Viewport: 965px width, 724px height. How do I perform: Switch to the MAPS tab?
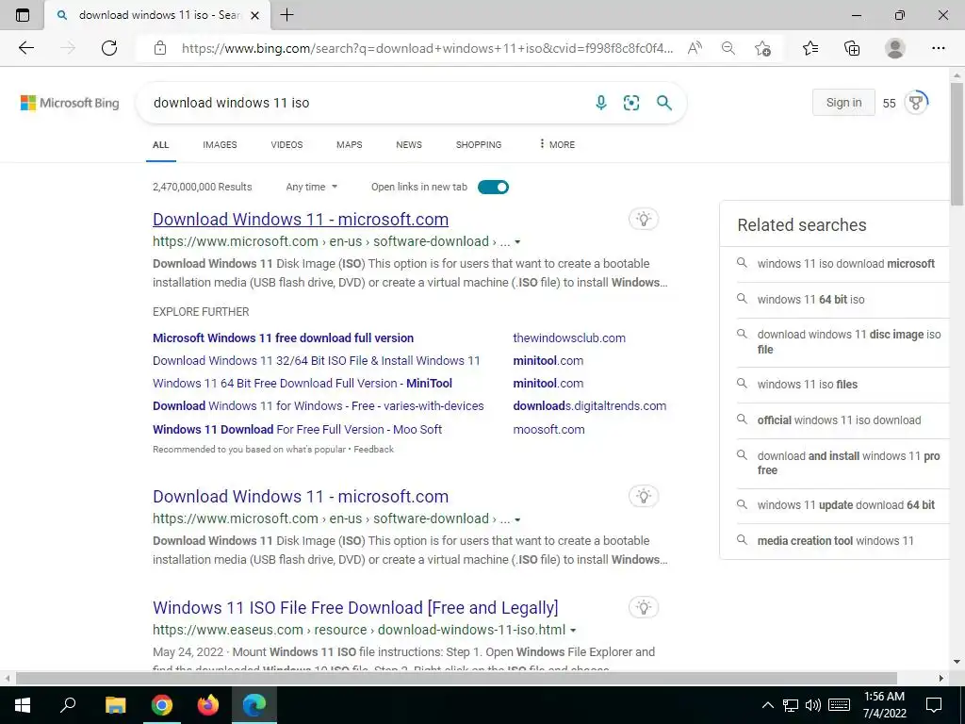click(x=349, y=144)
